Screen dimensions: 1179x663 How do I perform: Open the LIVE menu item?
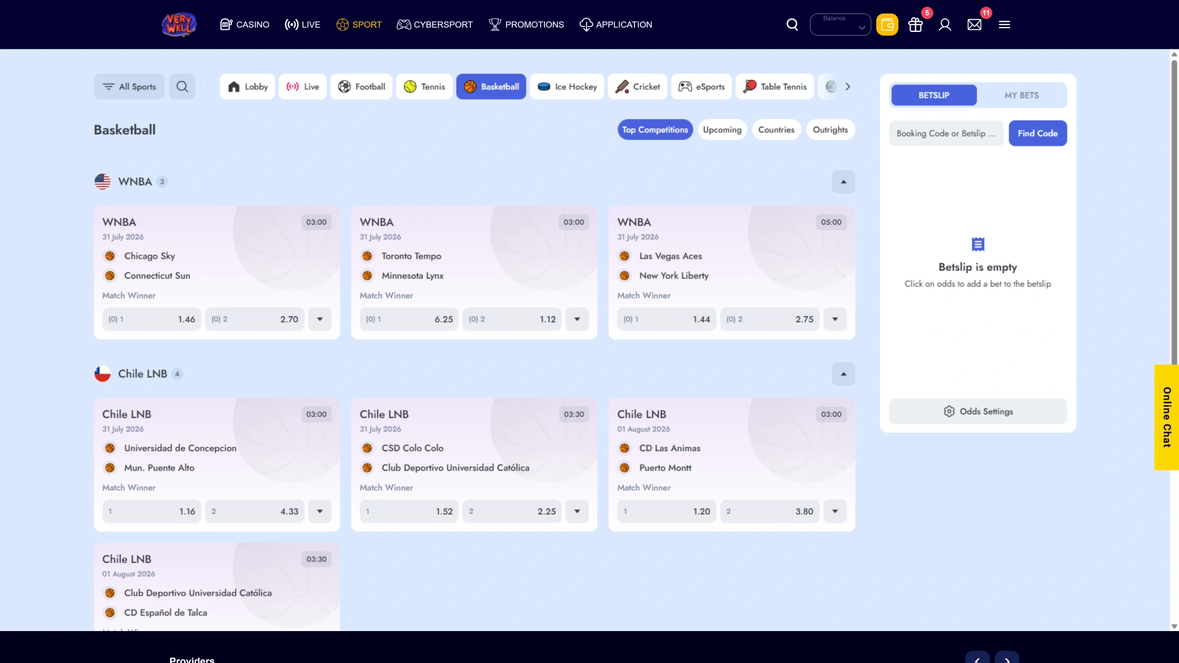(302, 25)
